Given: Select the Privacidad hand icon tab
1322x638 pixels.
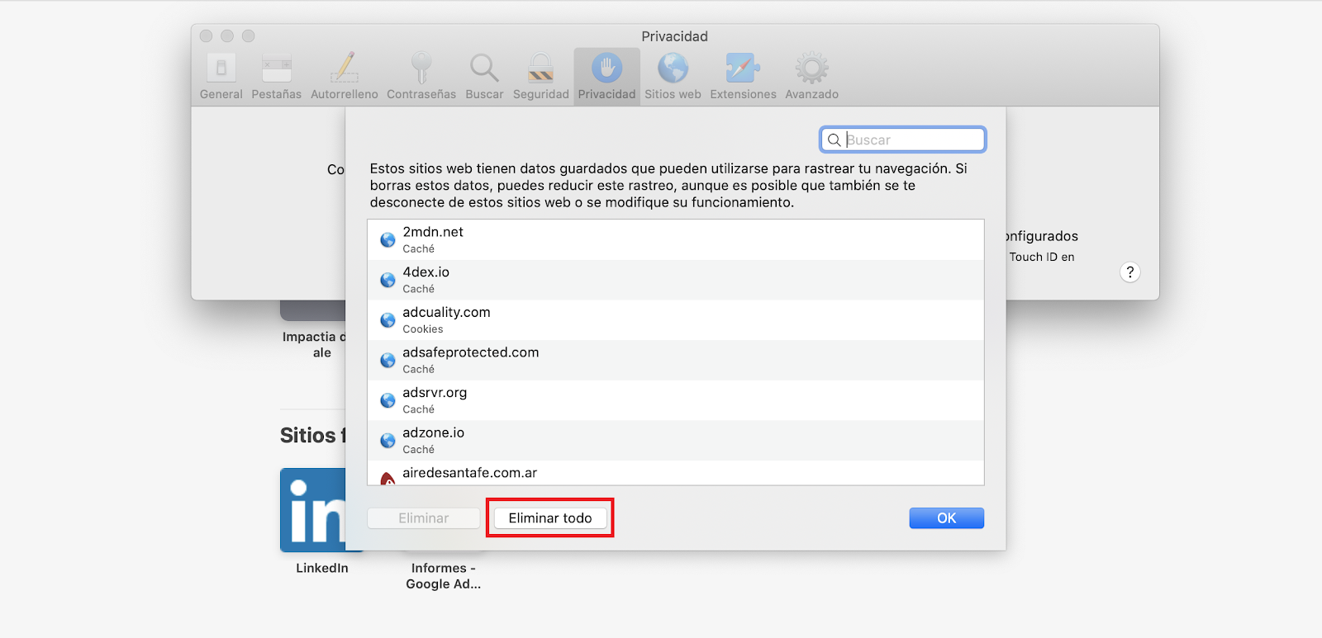Looking at the screenshot, I should (606, 76).
